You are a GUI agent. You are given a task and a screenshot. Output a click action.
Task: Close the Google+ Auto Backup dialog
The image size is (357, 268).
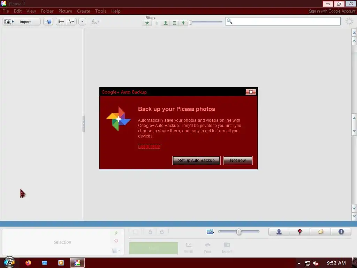click(251, 92)
